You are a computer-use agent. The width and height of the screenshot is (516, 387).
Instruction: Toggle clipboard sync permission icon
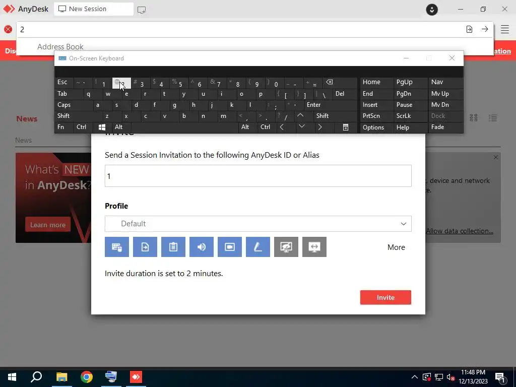tap(173, 247)
